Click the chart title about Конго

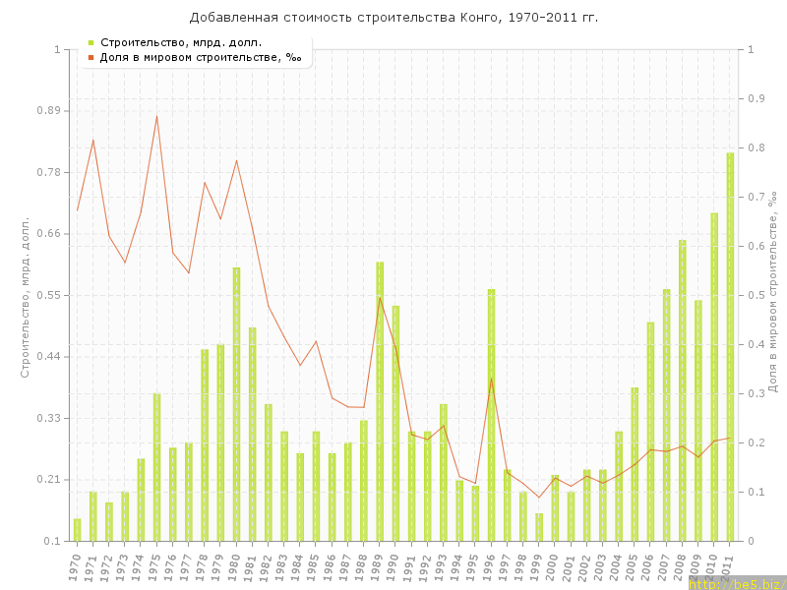coord(393,18)
